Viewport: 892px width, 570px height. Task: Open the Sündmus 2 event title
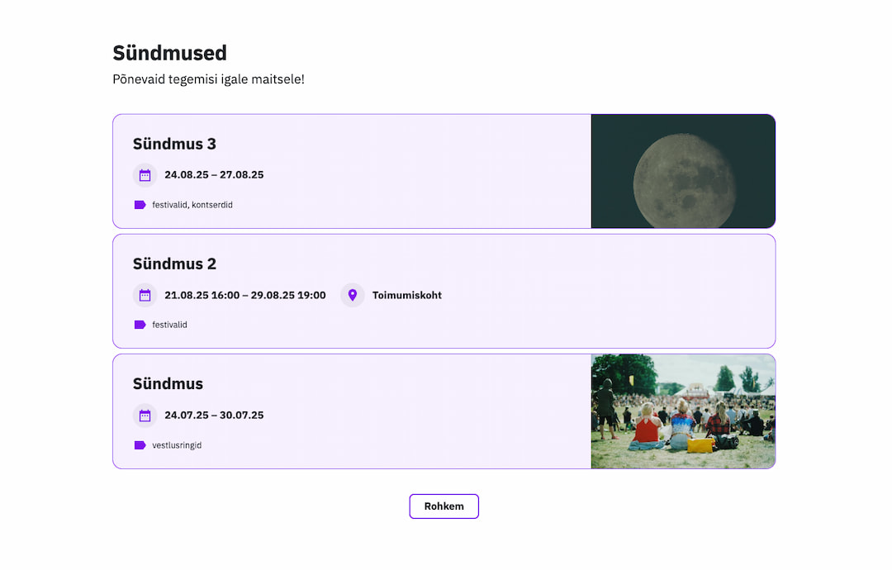pyautogui.click(x=174, y=264)
